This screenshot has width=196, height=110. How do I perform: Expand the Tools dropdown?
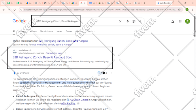91,31
